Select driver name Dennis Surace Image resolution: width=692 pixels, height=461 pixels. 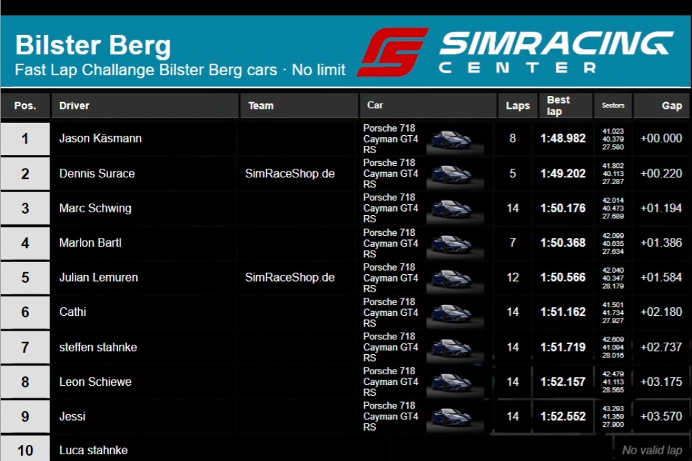[x=97, y=173]
